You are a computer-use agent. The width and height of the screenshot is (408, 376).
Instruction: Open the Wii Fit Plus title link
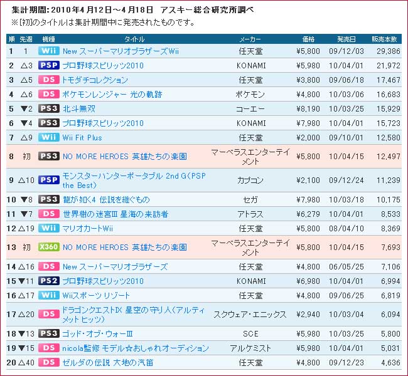pyautogui.click(x=82, y=137)
